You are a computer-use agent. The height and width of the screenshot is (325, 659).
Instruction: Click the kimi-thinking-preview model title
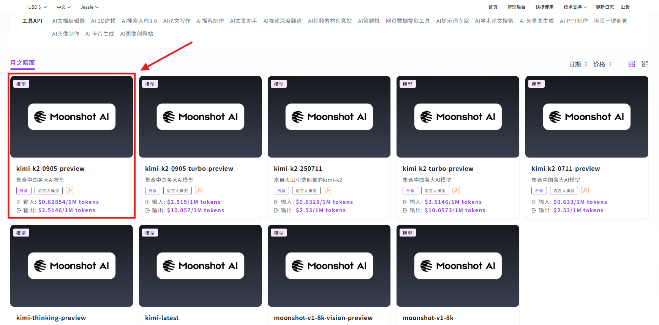tap(51, 318)
